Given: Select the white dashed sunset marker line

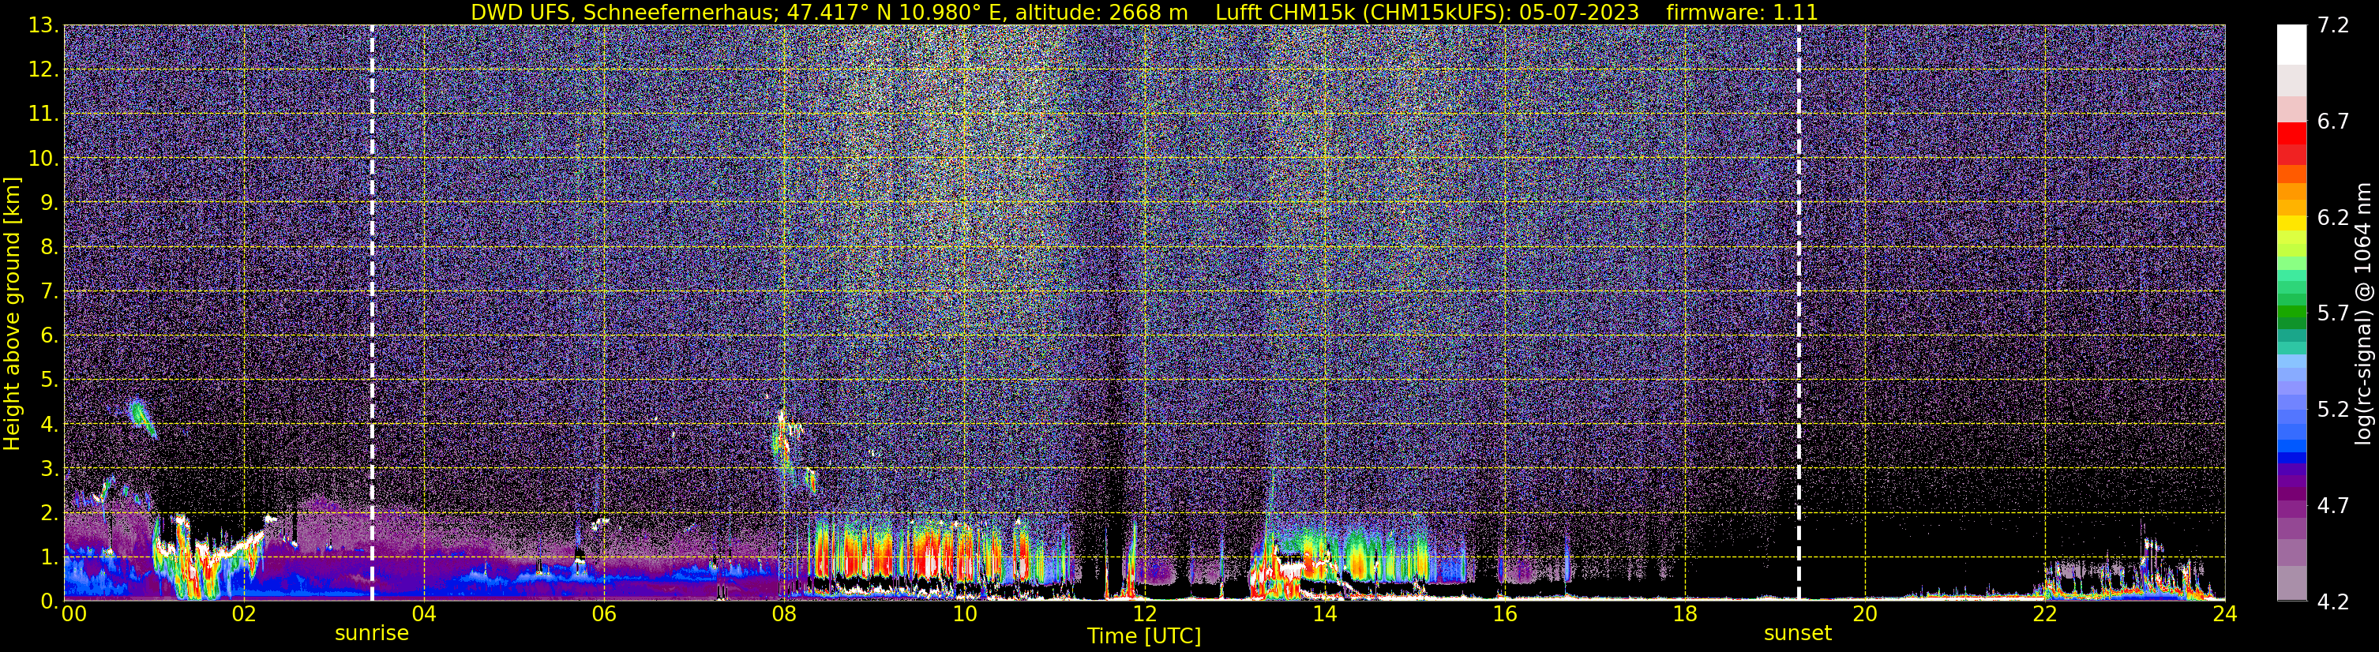Looking at the screenshot, I should (1799, 312).
